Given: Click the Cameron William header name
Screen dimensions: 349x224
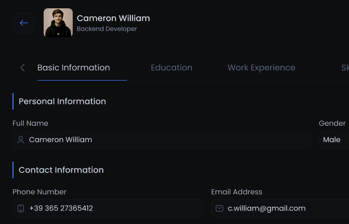Looking at the screenshot, I should coord(113,18).
